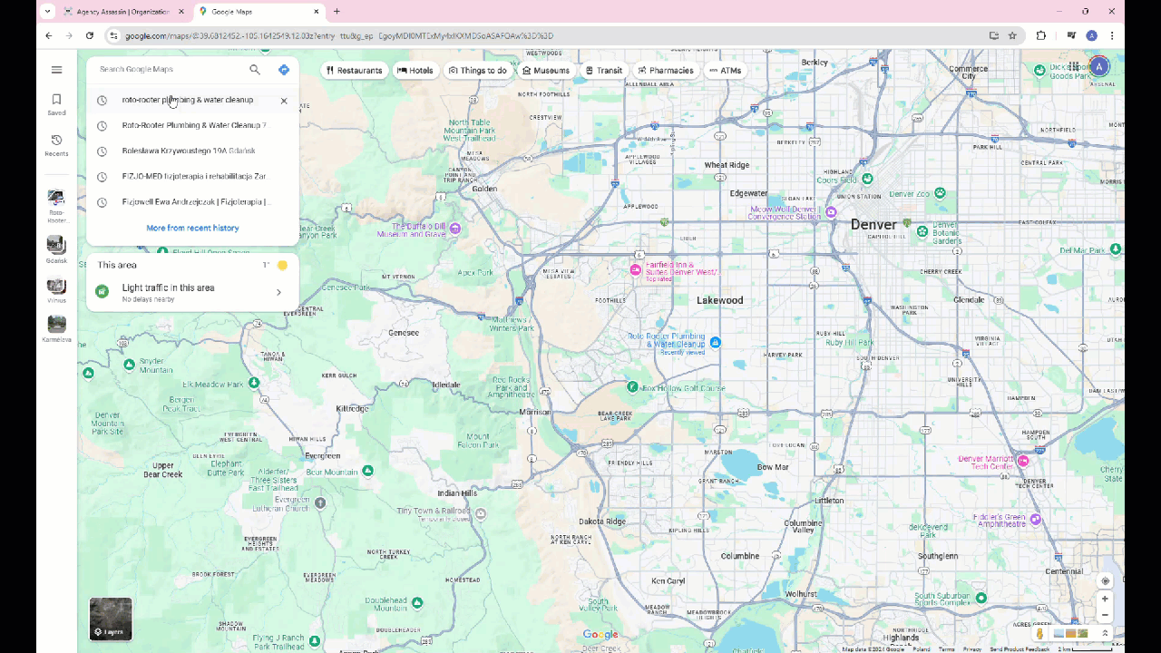Expand the Light traffic in this area row

(x=192, y=292)
